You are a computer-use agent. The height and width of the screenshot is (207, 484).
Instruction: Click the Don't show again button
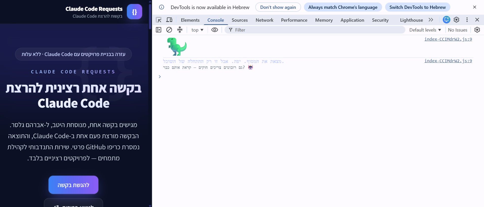(278, 7)
